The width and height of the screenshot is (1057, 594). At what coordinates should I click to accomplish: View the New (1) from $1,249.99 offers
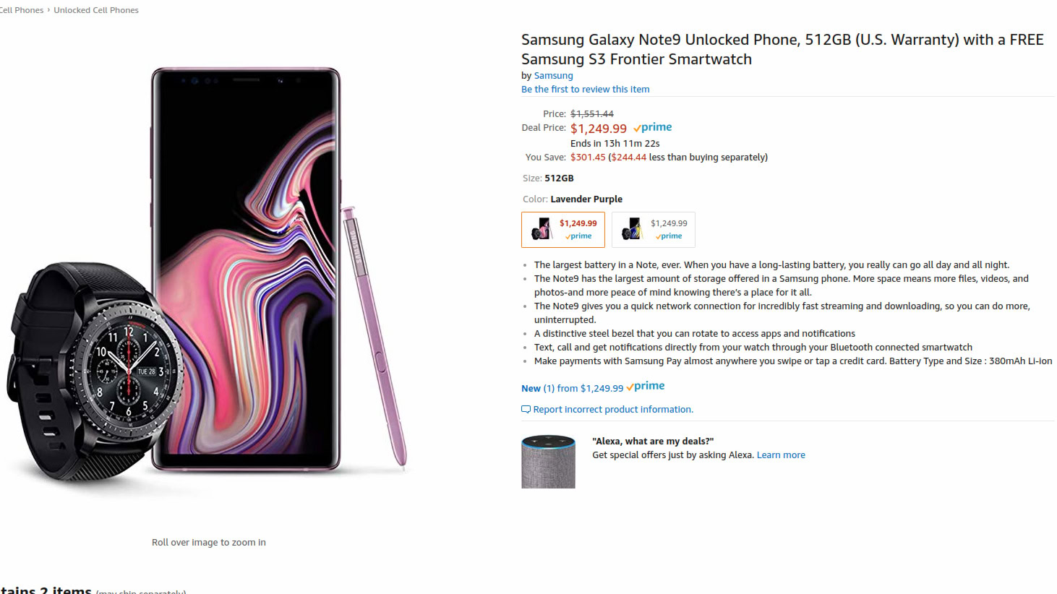[x=572, y=388]
